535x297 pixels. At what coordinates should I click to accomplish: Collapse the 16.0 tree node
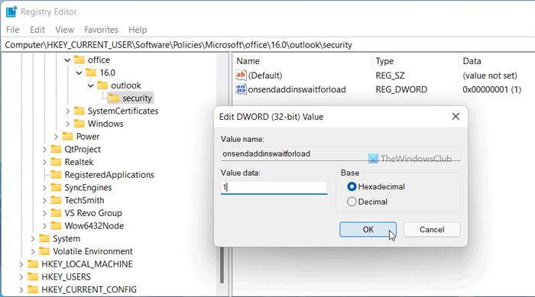[x=79, y=73]
